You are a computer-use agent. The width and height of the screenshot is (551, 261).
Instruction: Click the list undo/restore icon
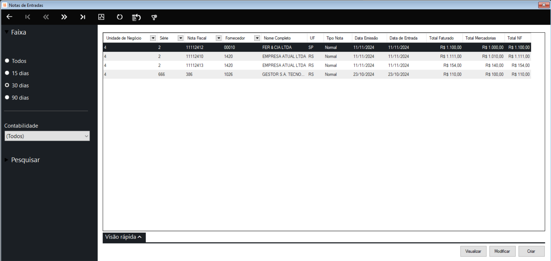(x=136, y=17)
